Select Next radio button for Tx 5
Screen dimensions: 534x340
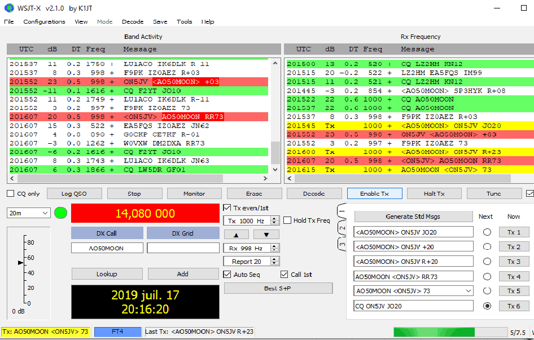[487, 291]
